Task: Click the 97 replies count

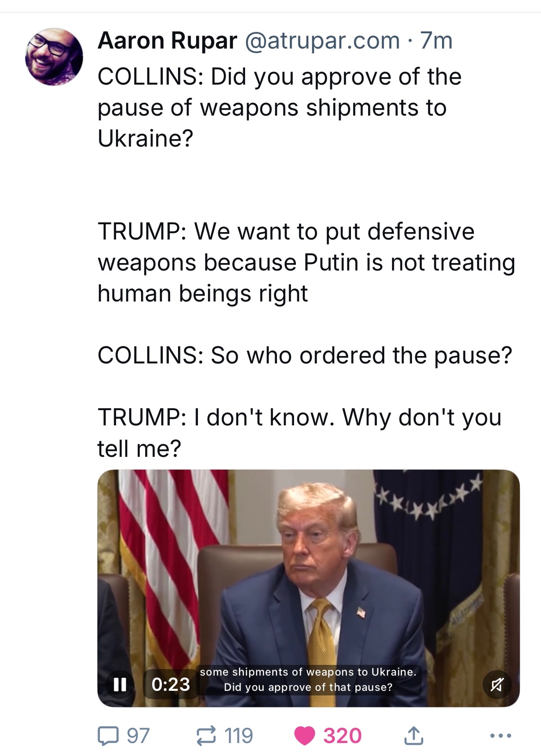Action: (138, 736)
